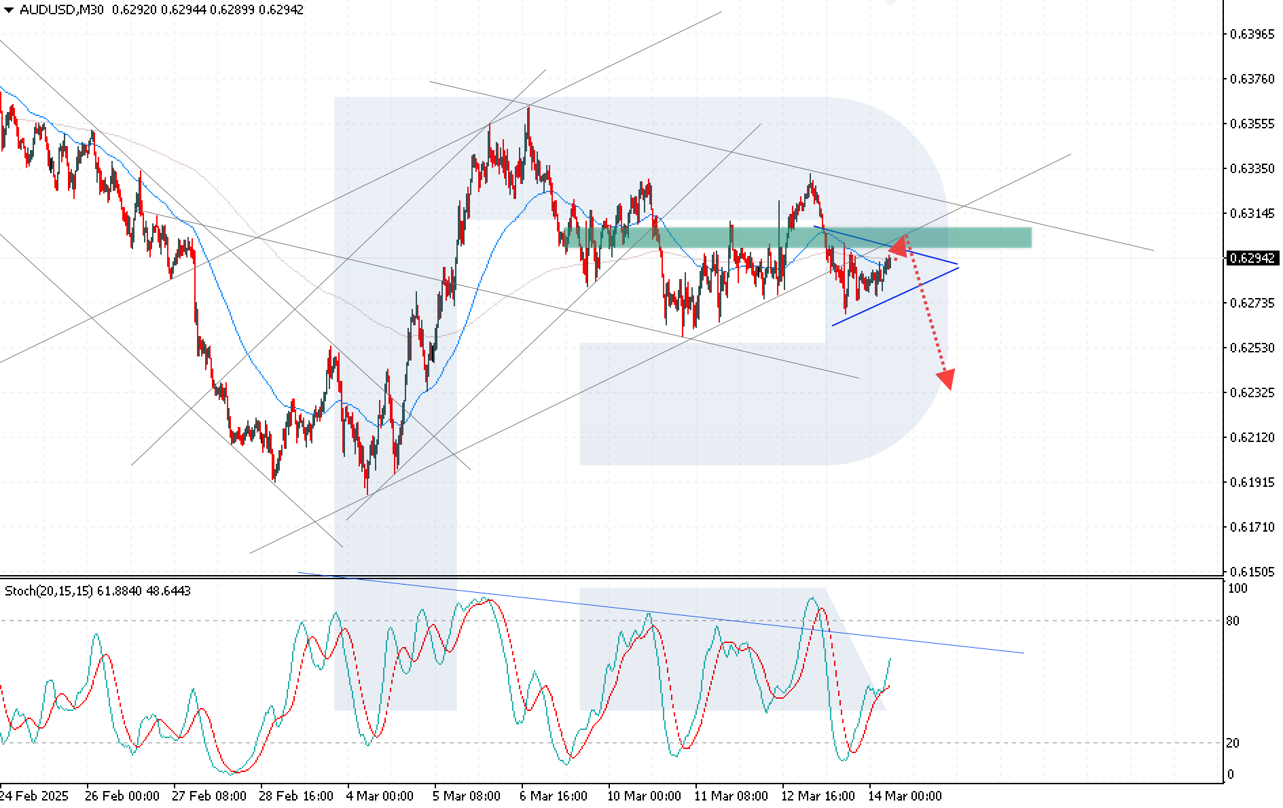
Task: Click the 10 Mar 00:00 date marker
Action: pos(644,796)
